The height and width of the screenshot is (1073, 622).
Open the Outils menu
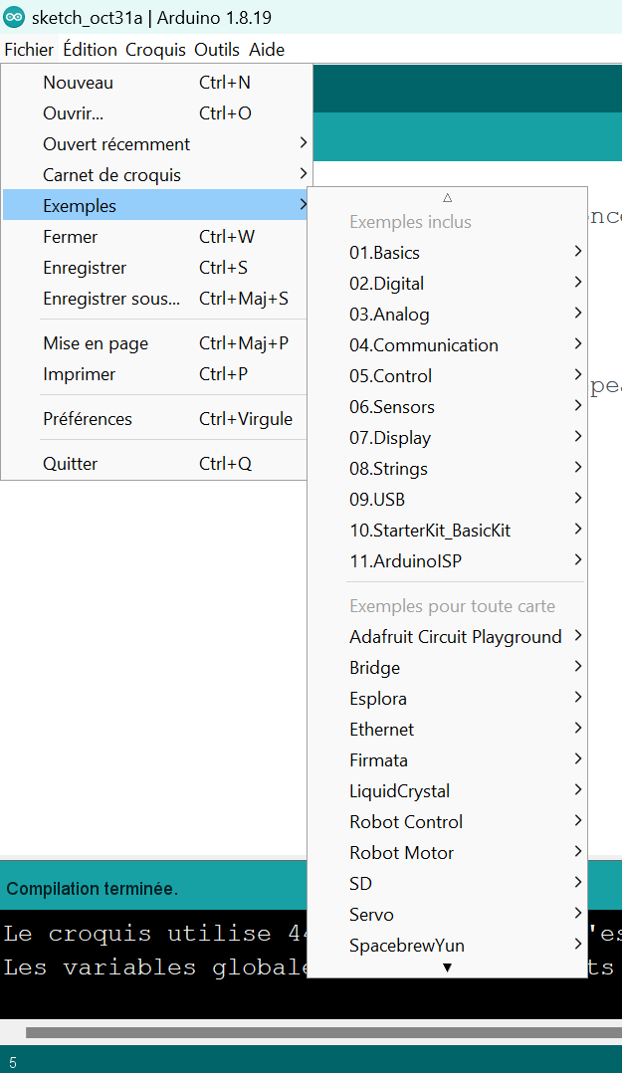[x=217, y=50]
